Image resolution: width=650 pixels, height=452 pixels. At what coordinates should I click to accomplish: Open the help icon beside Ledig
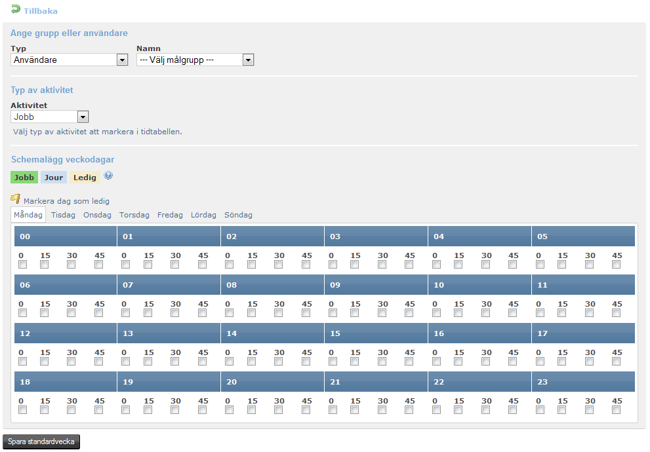coord(108,176)
